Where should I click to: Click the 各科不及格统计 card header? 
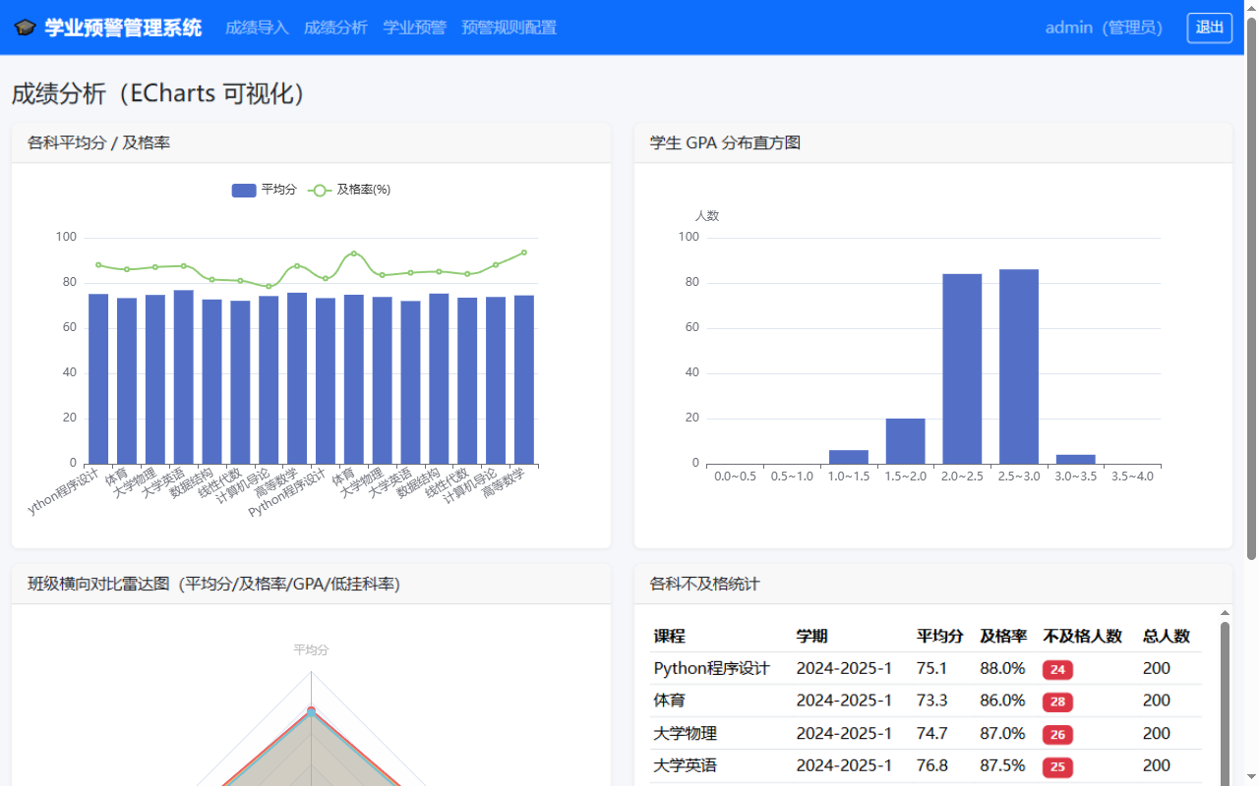(933, 584)
